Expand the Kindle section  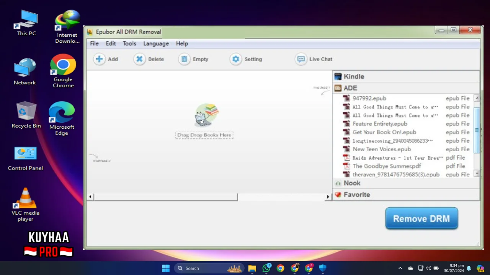(406, 76)
